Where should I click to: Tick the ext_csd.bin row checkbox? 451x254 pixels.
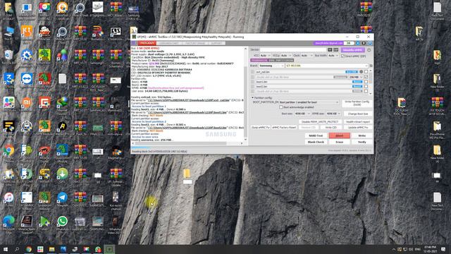coord(366,72)
